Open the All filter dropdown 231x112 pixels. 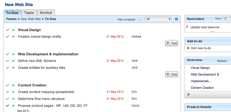[158, 19]
